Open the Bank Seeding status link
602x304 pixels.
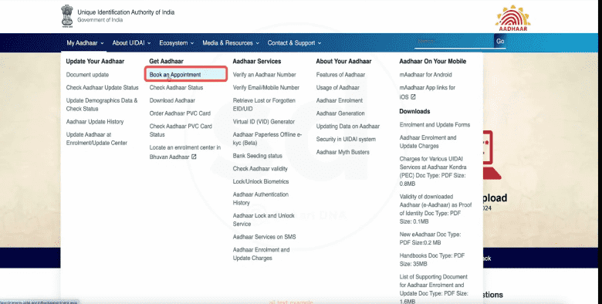pyautogui.click(x=257, y=156)
